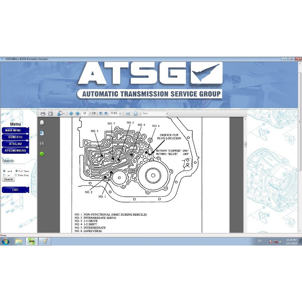The image size is (302, 302).
Task: Go to the previous view with the back arrow
Action: pyautogui.click(x=72, y=113)
